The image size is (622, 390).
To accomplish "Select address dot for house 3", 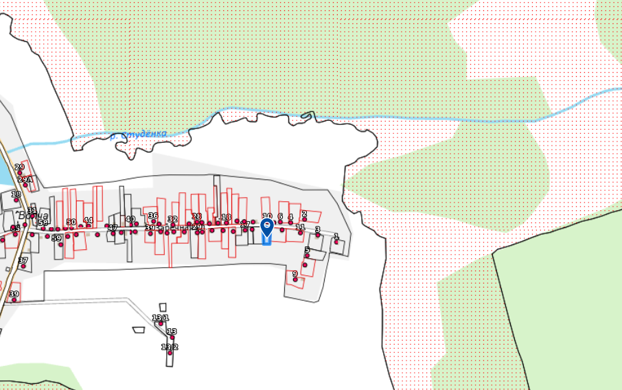I will point(318,235).
